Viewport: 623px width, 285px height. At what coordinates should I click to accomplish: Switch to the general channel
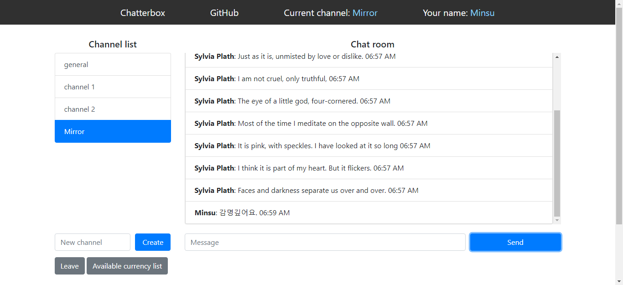click(113, 64)
